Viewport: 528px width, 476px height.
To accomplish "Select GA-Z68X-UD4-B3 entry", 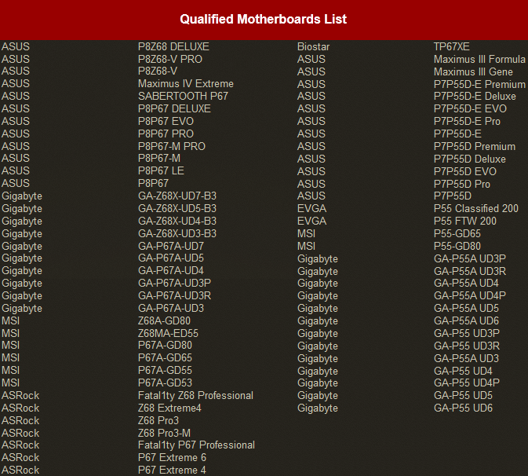I will point(177,221).
